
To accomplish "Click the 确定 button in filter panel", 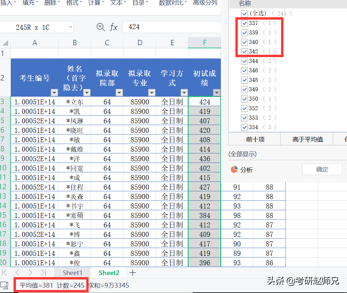I will pyautogui.click(x=322, y=169).
